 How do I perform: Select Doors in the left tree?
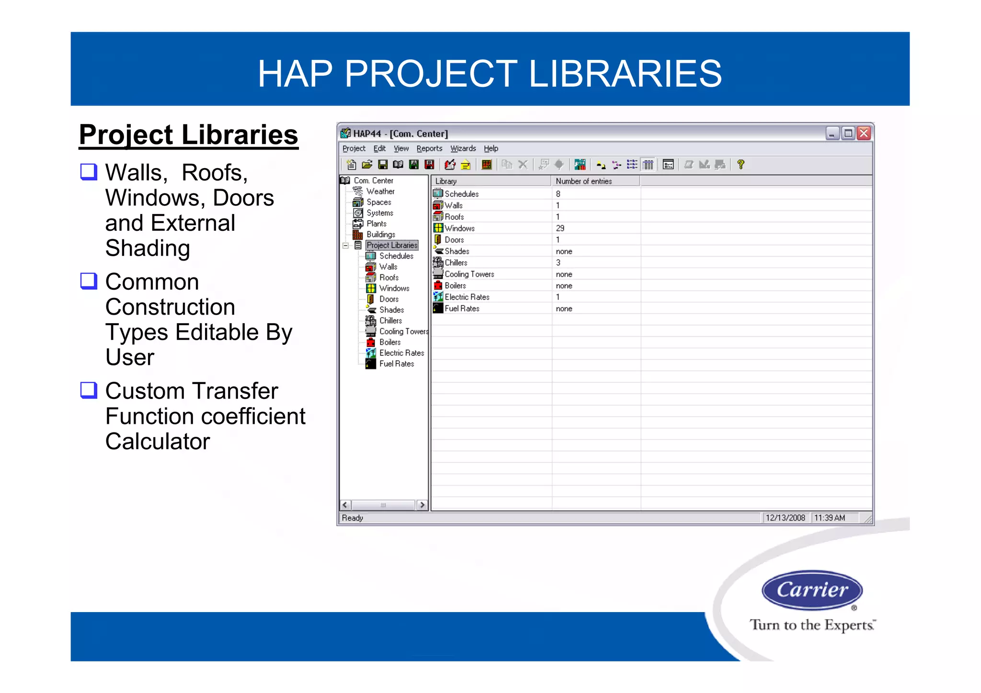point(389,299)
